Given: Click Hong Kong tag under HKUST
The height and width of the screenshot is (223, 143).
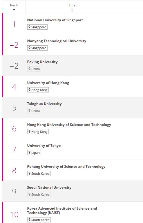Looking at the screenshot, I should [38, 132].
